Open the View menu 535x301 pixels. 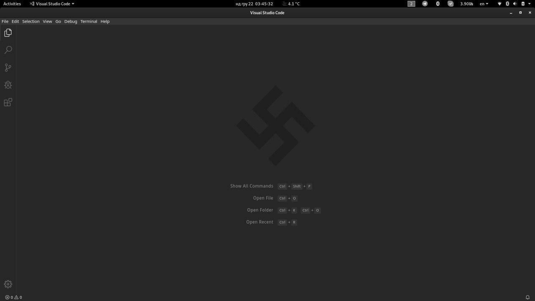tap(47, 21)
